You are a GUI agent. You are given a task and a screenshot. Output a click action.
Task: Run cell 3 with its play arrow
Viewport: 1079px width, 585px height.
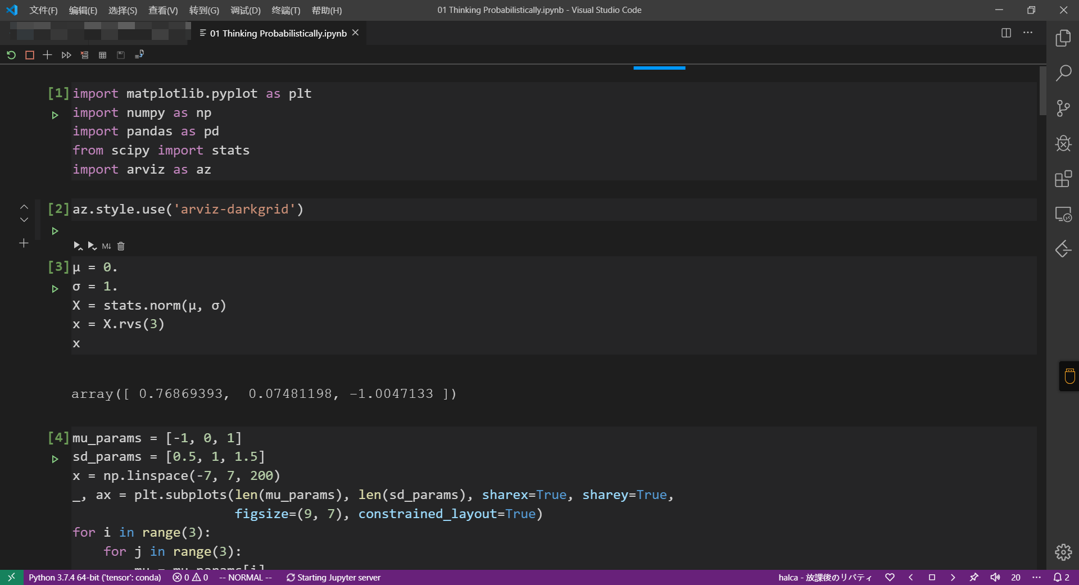click(55, 289)
